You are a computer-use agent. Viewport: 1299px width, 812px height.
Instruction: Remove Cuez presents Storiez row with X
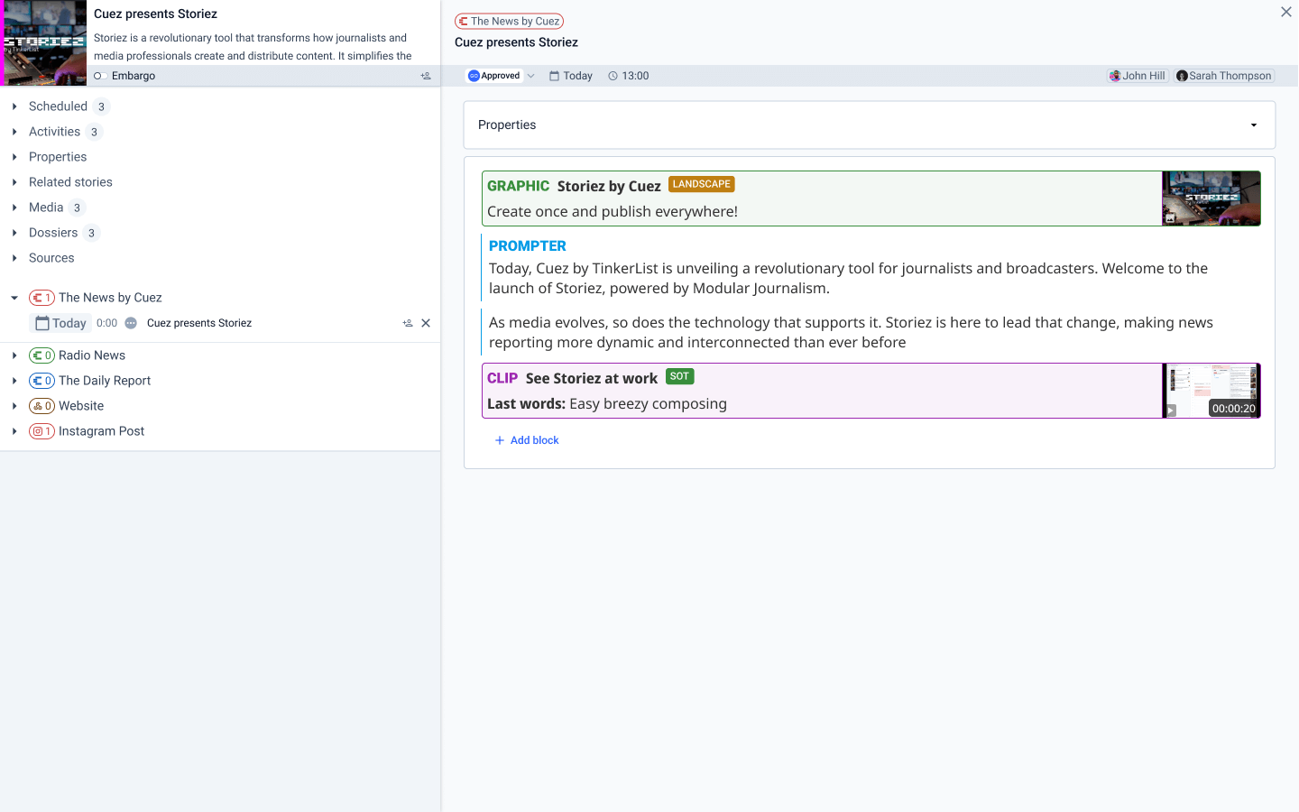[x=426, y=323]
